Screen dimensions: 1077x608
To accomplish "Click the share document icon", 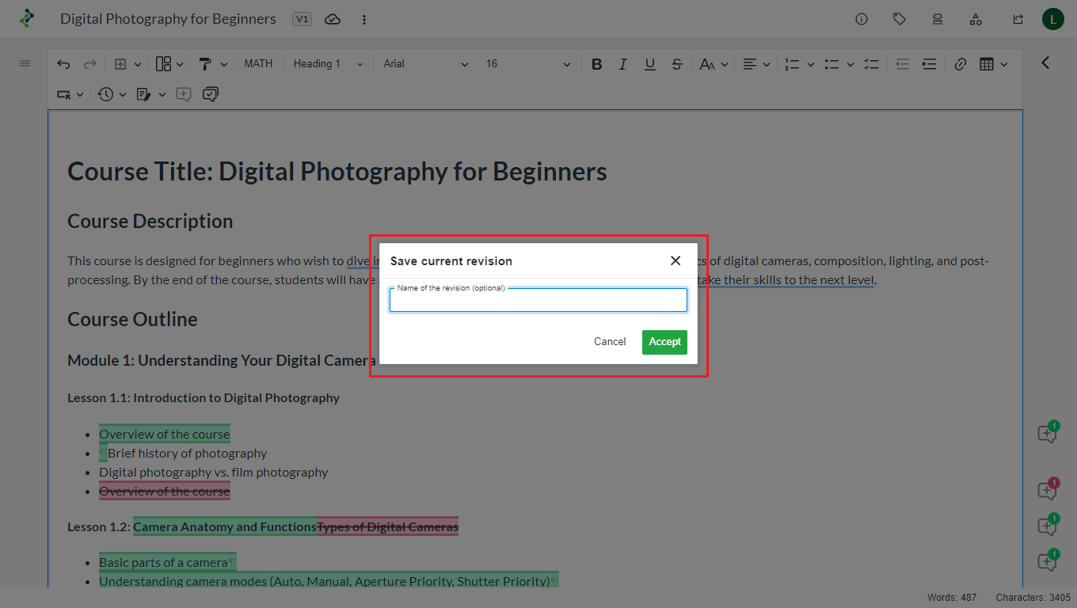I will (x=1018, y=19).
